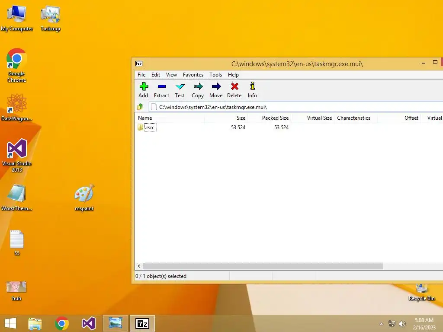
Task: Sort by the Virtual Size column header
Action: coord(312,118)
